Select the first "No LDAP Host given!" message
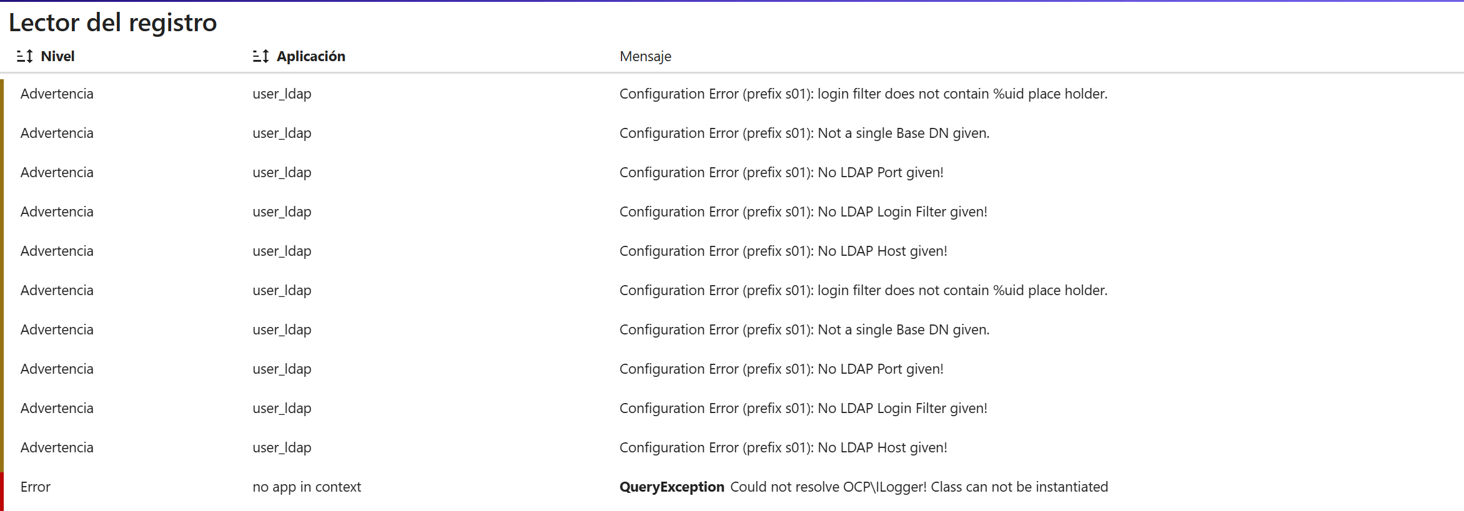Image resolution: width=1464 pixels, height=511 pixels. click(x=783, y=251)
